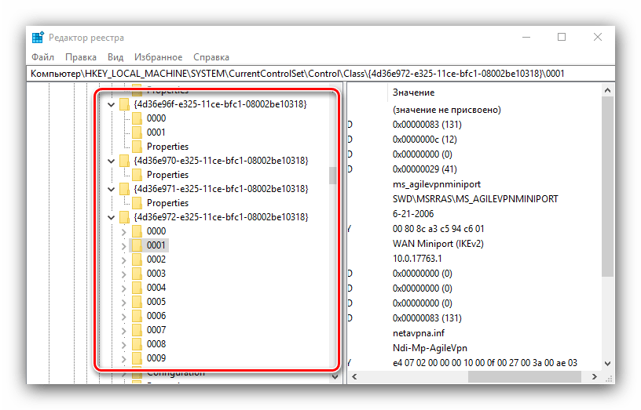Click folder icon of key 0007
The width and height of the screenshot is (641, 410).
[137, 330]
